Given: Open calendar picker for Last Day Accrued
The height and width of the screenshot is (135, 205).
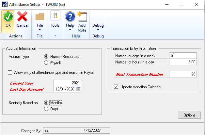Looking at the screenshot, I should [x=78, y=89].
